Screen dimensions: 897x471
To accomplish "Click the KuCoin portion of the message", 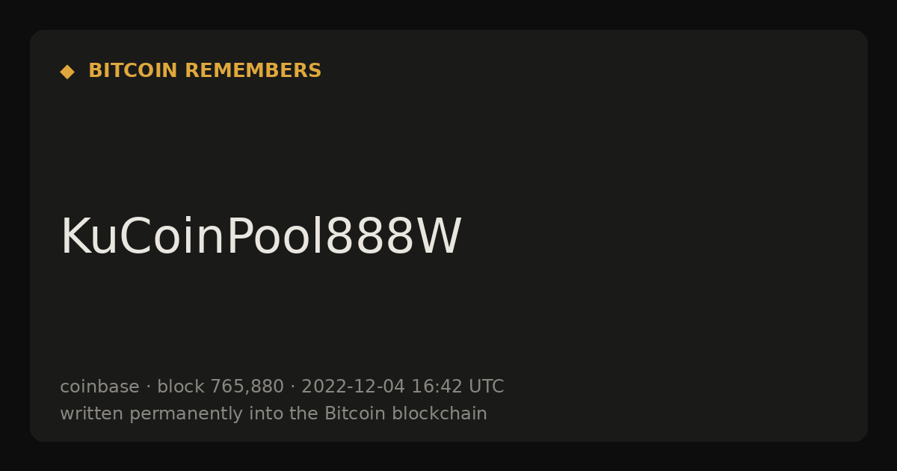I will click(142, 237).
